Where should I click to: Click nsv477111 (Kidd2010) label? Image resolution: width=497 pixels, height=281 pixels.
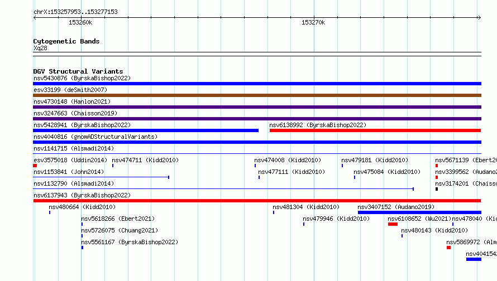tap(291, 172)
